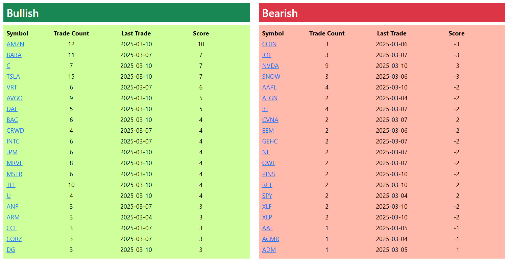Open the BJ symbol link
This screenshot has width=510, height=264.
[265, 109]
